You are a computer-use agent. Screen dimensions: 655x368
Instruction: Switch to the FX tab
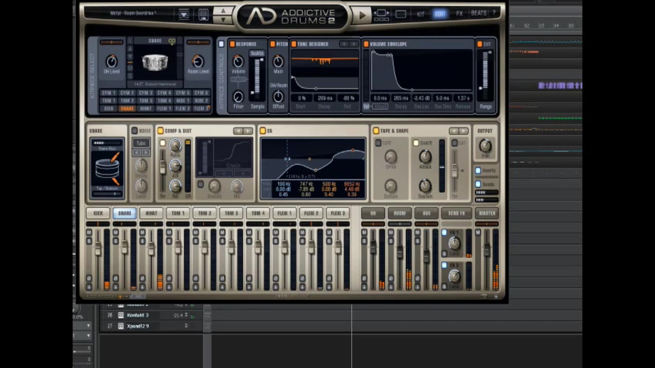[x=459, y=14]
